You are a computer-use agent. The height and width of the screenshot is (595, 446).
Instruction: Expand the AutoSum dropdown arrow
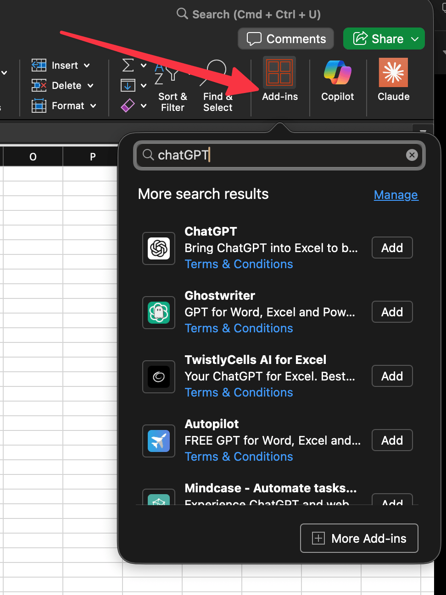pyautogui.click(x=144, y=66)
